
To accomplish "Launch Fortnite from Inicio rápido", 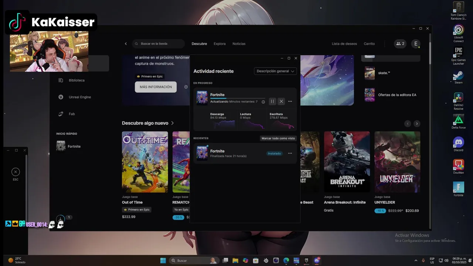I will [x=69, y=146].
